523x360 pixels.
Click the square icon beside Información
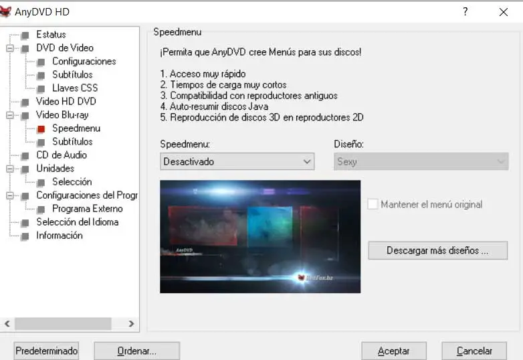[25, 236]
